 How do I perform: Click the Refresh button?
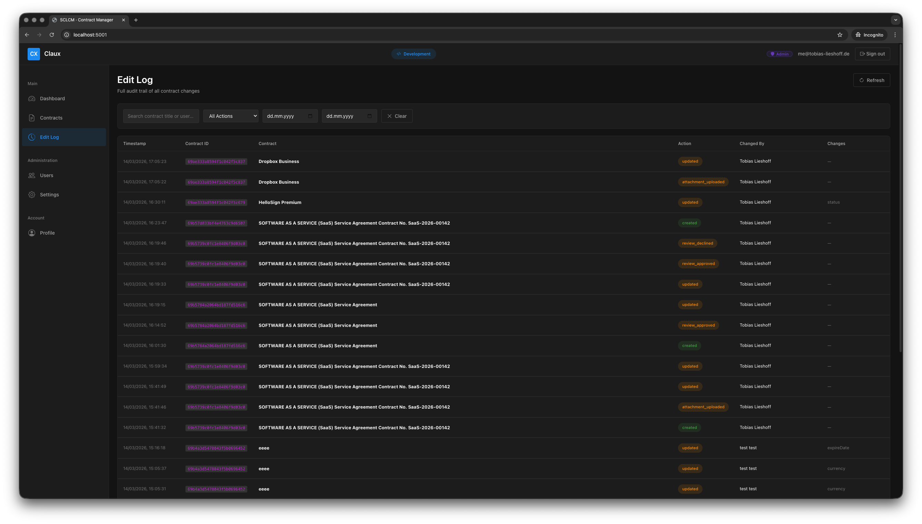tap(871, 80)
